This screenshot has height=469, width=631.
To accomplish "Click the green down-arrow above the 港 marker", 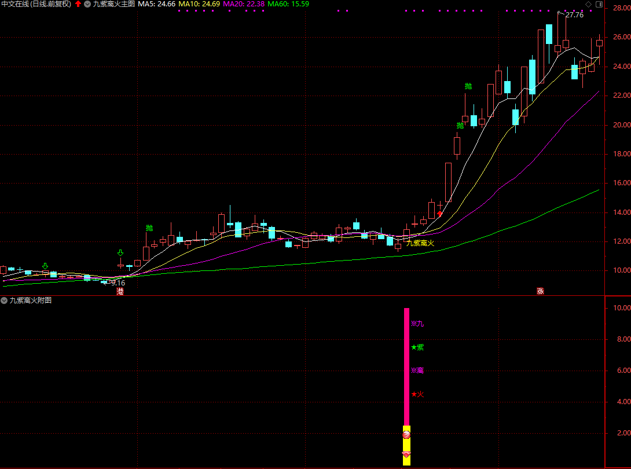I will pyautogui.click(x=120, y=253).
